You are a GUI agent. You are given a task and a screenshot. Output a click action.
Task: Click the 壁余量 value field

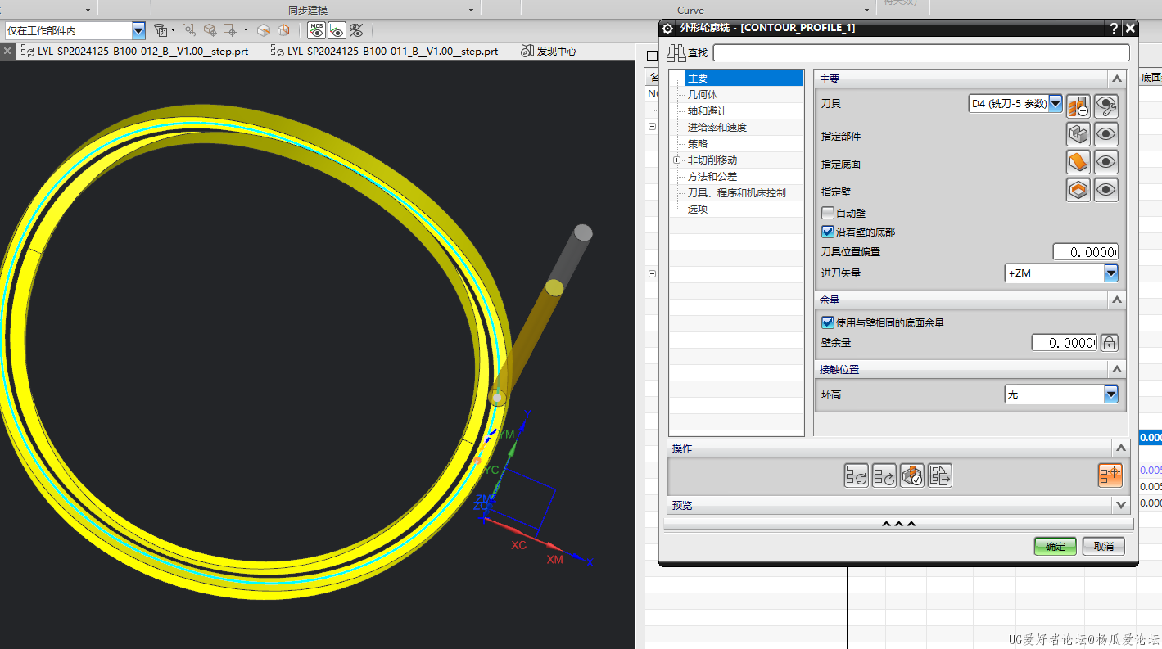pos(1065,343)
